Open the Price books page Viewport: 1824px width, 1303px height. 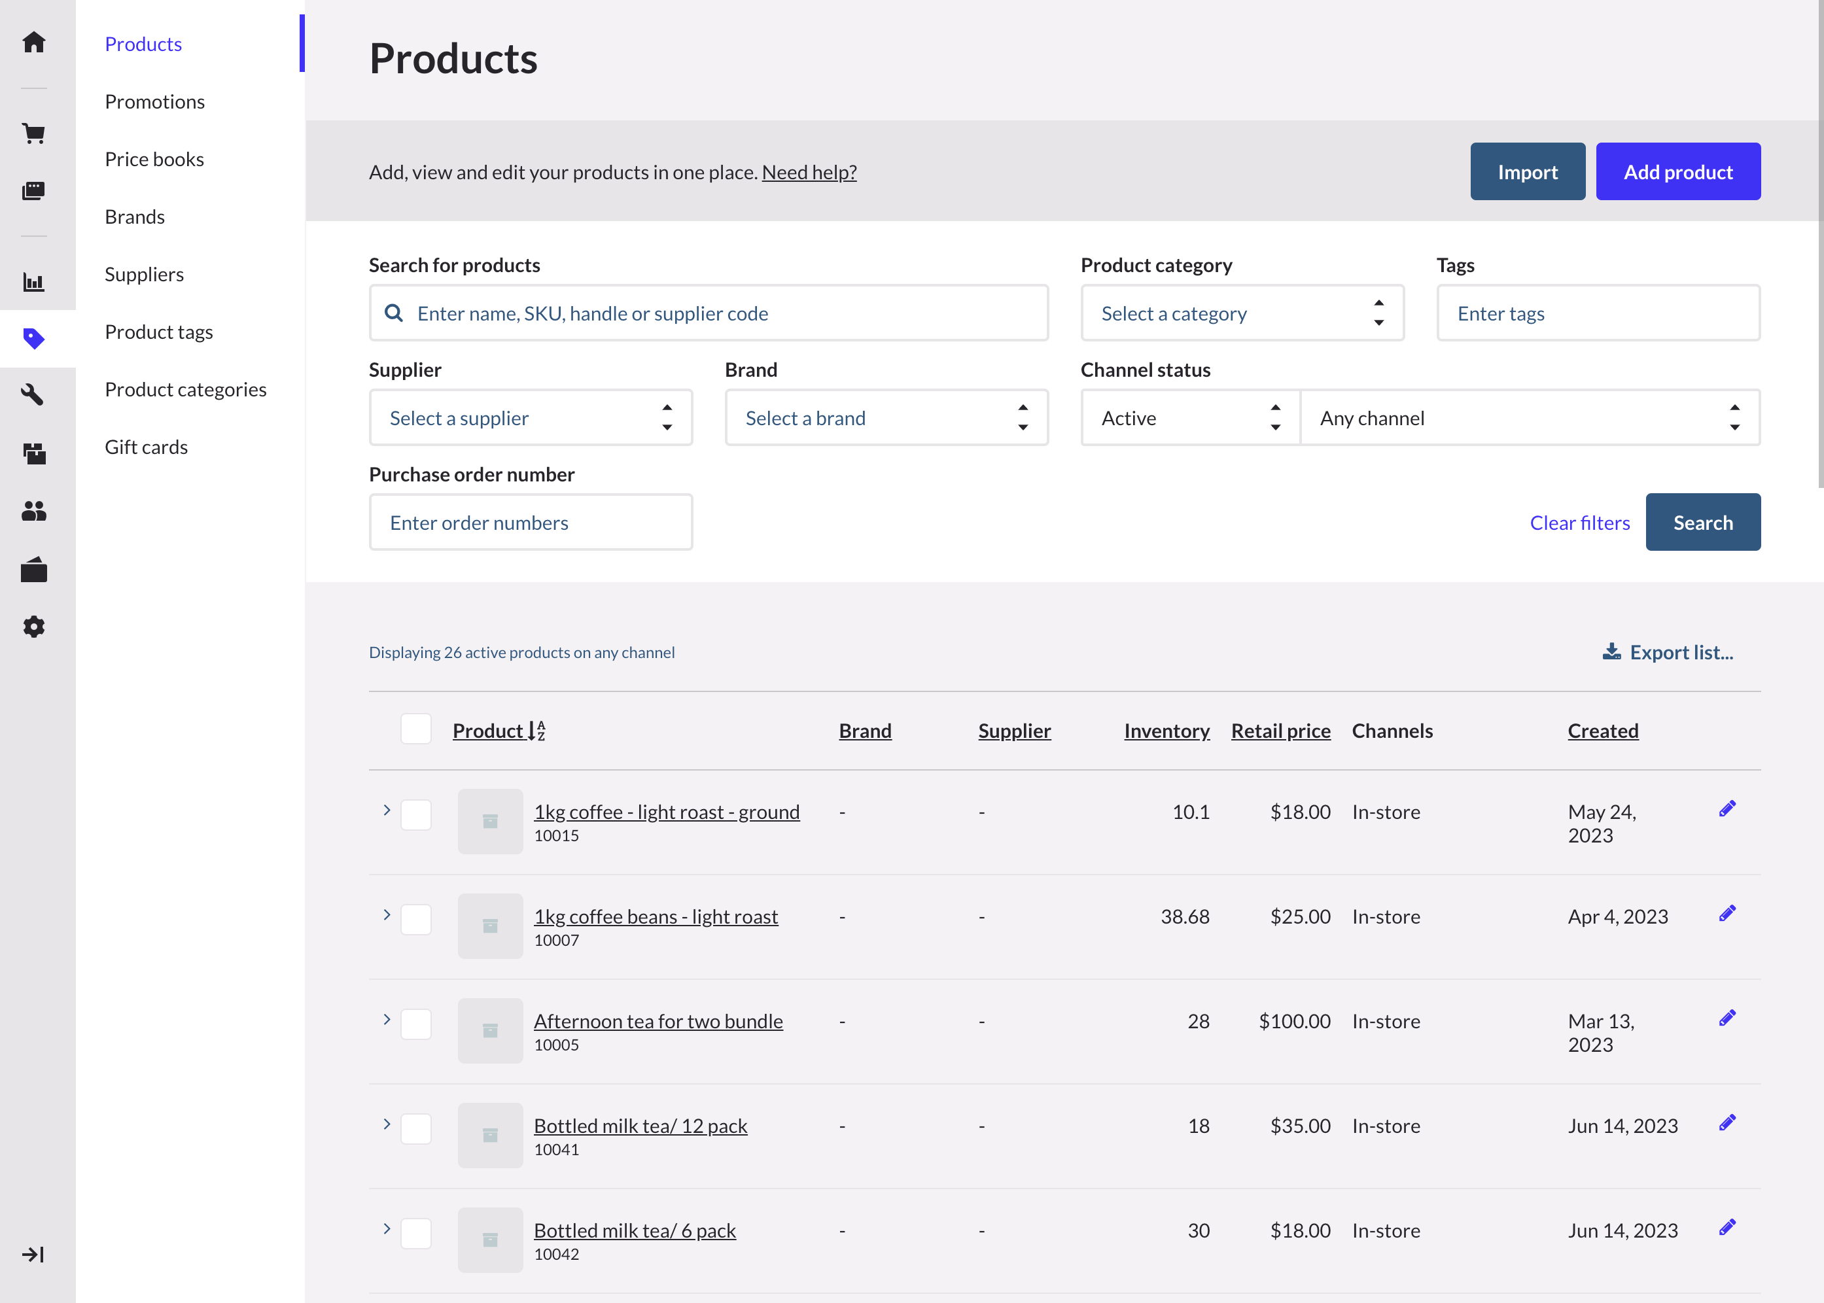154,159
